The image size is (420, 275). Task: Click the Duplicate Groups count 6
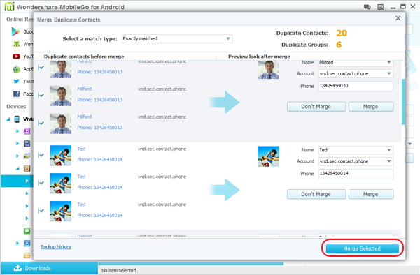tap(339, 45)
